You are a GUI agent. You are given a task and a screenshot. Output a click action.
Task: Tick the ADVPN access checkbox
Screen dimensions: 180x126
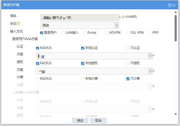click(x=107, y=33)
